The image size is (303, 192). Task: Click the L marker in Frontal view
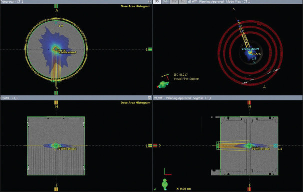pos(147,146)
